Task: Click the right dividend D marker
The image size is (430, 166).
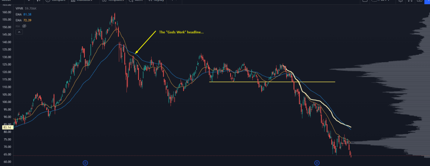Action: point(317,163)
